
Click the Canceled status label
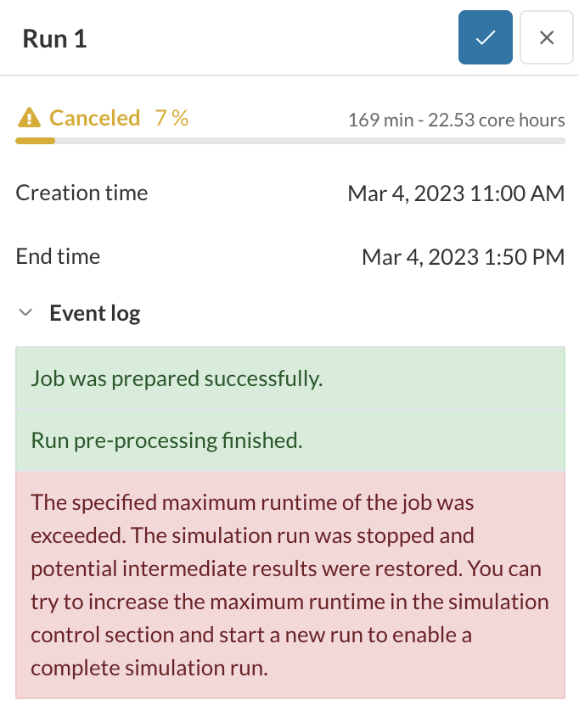tap(94, 118)
